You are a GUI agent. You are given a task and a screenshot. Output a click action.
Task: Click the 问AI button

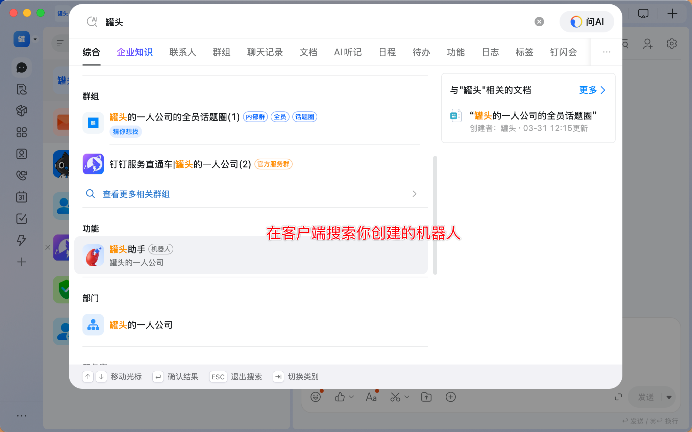click(x=587, y=22)
